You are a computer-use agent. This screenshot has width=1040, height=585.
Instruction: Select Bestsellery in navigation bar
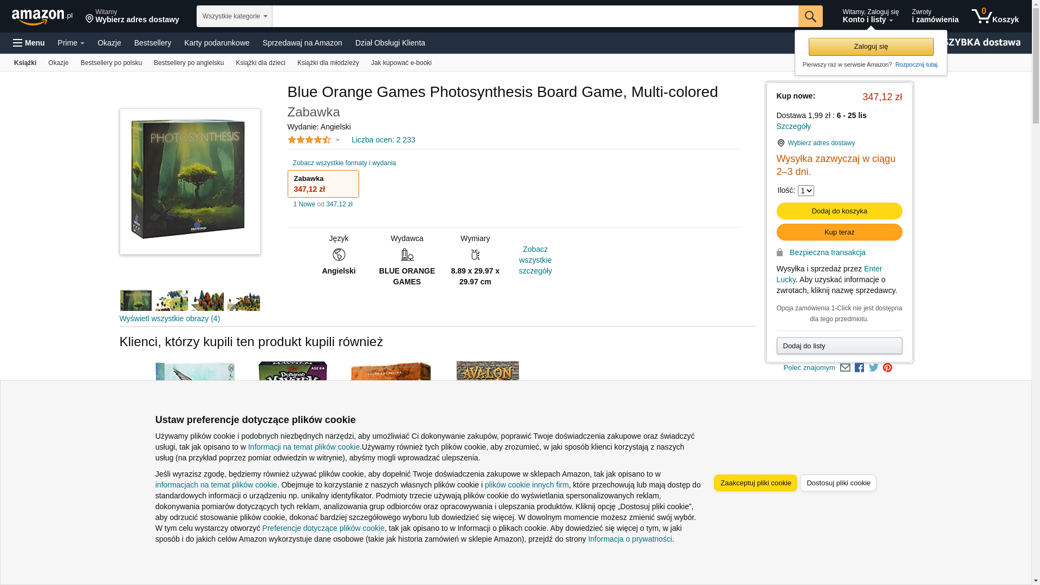point(153,43)
